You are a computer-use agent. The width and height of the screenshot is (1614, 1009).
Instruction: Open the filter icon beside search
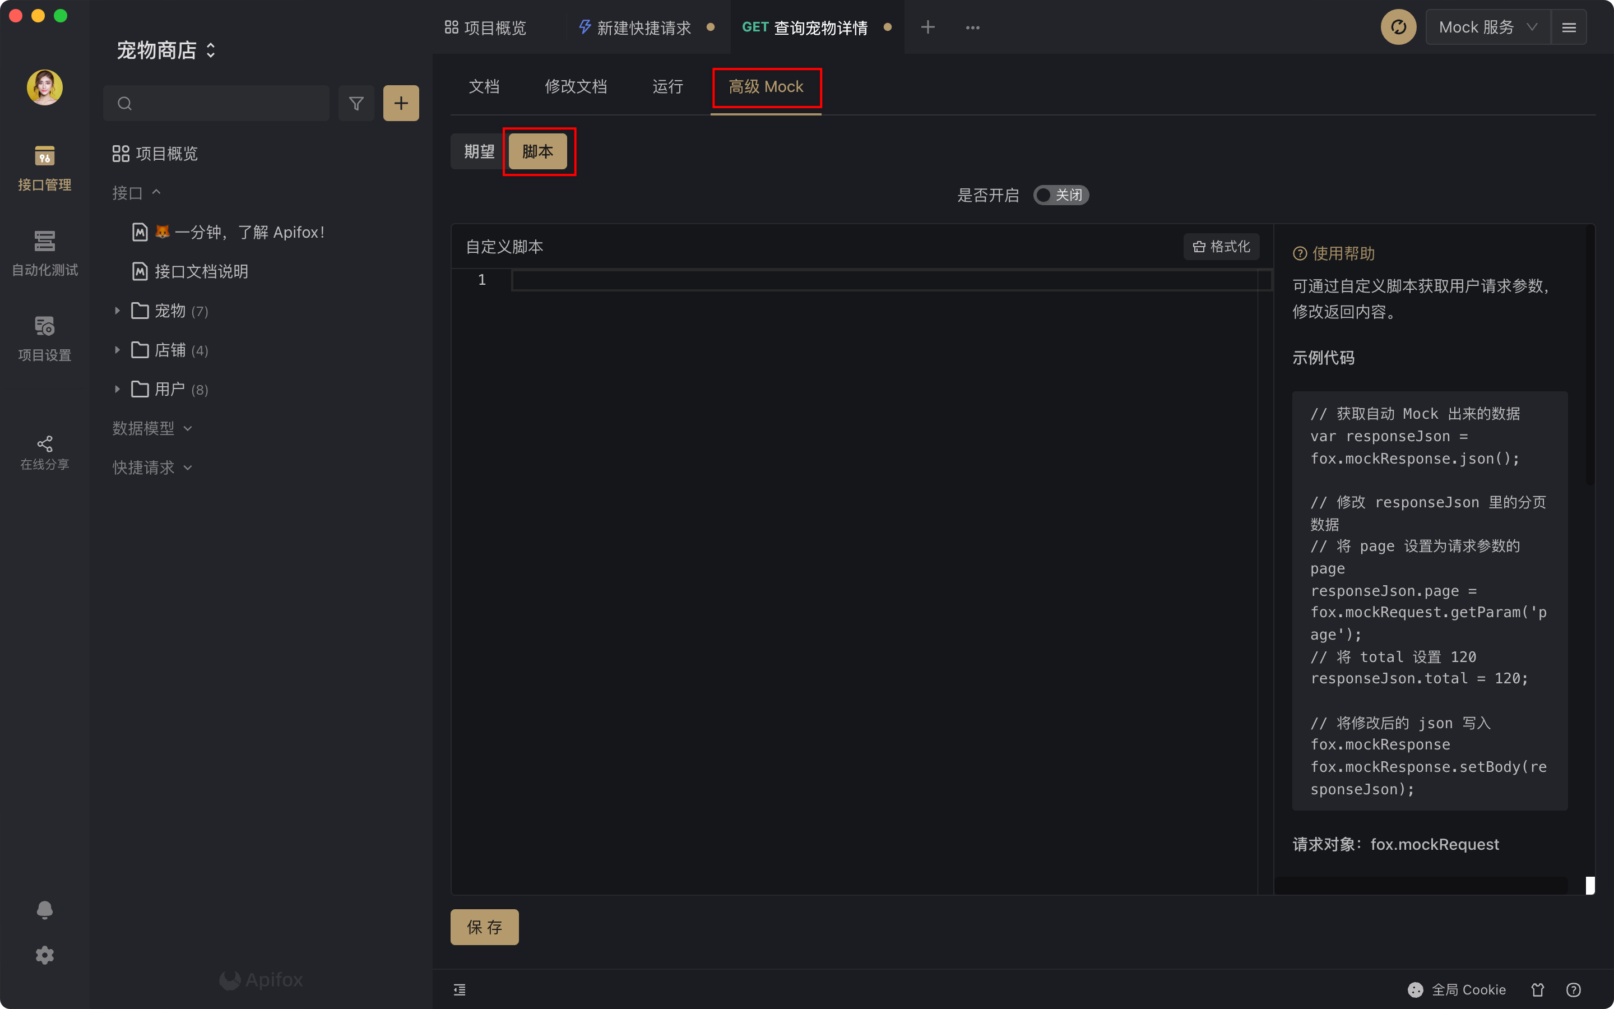[x=356, y=104]
